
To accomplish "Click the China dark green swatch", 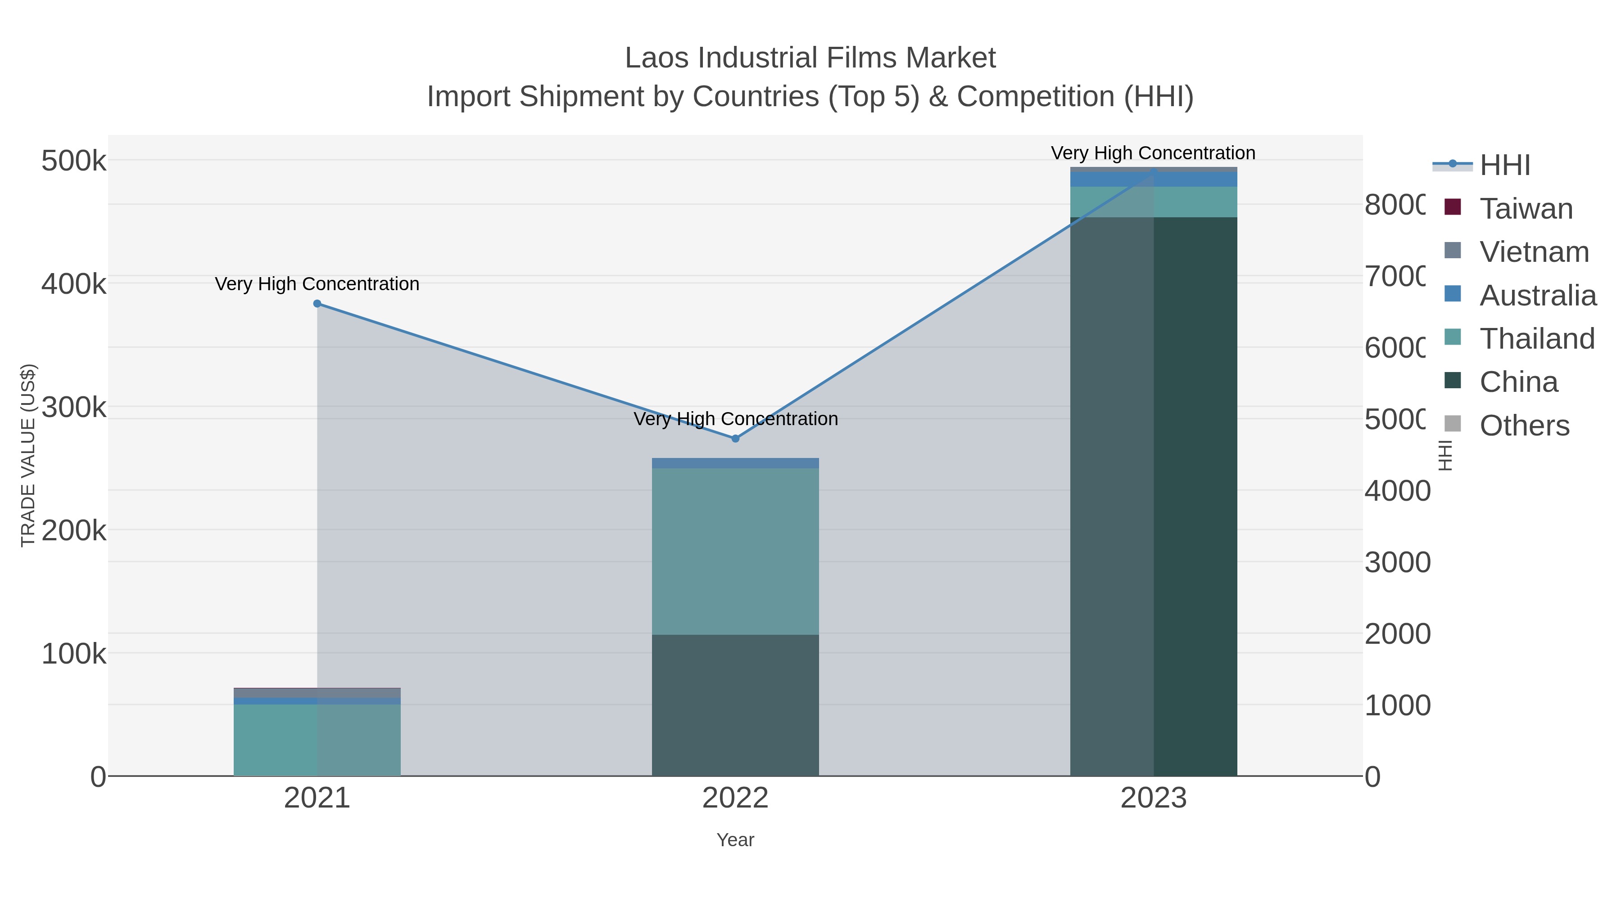I will click(x=1452, y=380).
